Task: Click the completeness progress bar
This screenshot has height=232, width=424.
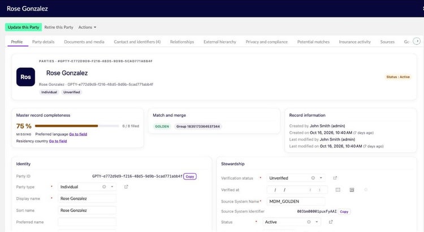Action: coord(77,126)
